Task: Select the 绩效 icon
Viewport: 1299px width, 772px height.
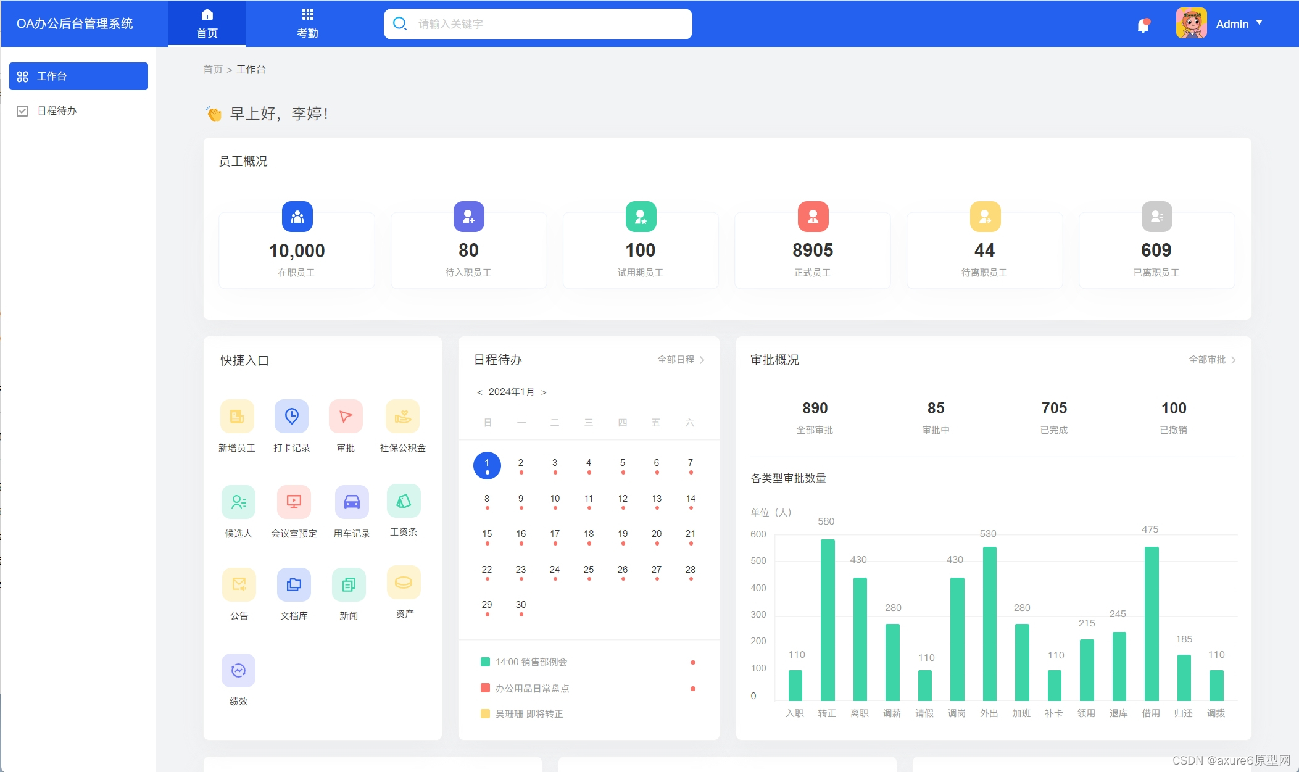Action: pyautogui.click(x=238, y=670)
